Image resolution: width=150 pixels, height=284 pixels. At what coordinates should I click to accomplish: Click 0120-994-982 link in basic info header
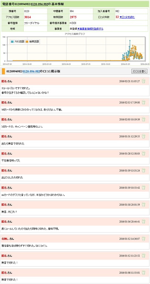[39, 4]
